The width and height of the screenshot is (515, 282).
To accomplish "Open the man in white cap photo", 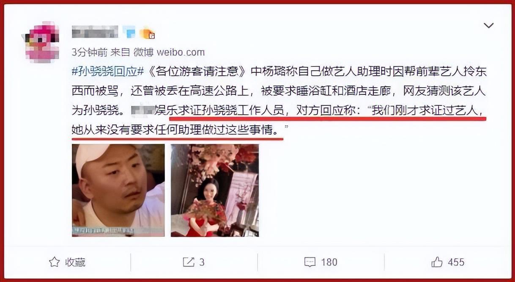I will pos(118,190).
